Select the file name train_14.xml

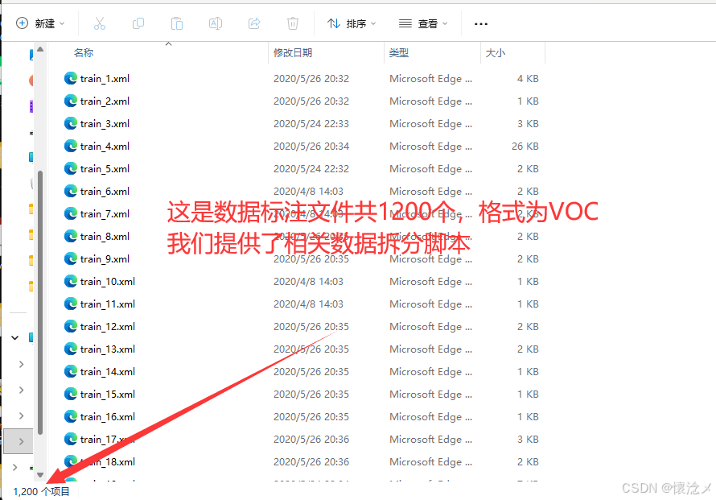[107, 371]
